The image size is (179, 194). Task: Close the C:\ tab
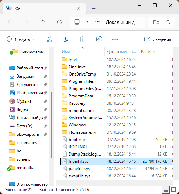point(79,8)
